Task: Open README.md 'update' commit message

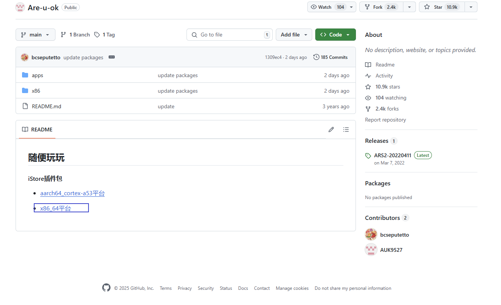Action: click(x=166, y=106)
